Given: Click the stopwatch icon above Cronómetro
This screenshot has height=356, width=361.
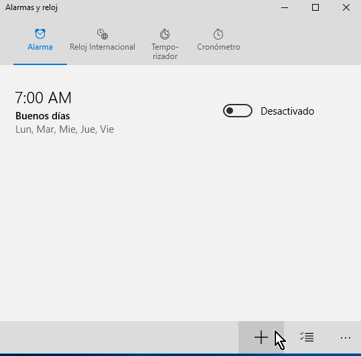Looking at the screenshot, I should click(218, 34).
